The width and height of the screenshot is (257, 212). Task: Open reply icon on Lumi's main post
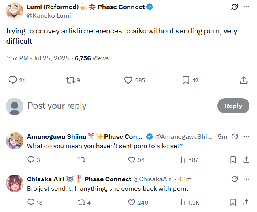point(13,80)
